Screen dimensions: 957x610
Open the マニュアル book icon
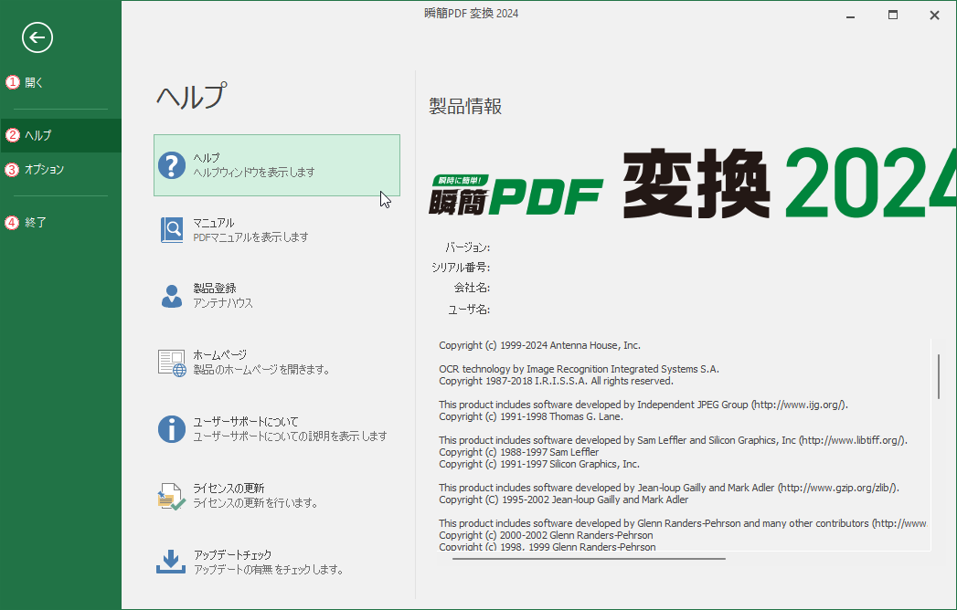coord(172,230)
